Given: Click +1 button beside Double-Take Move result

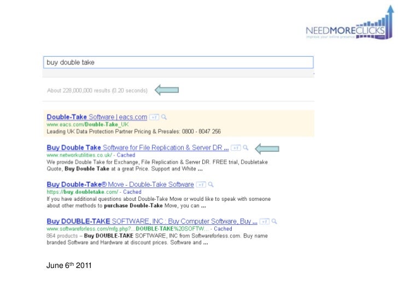Looking at the screenshot, I should click(x=201, y=184).
